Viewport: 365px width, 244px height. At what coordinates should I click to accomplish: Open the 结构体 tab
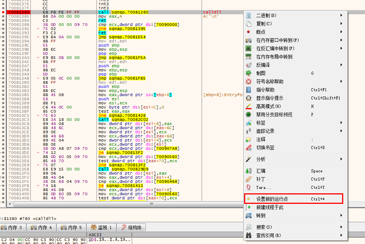131,227
